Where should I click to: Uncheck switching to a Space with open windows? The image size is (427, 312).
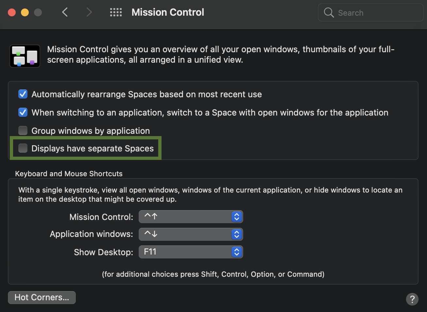pos(23,113)
